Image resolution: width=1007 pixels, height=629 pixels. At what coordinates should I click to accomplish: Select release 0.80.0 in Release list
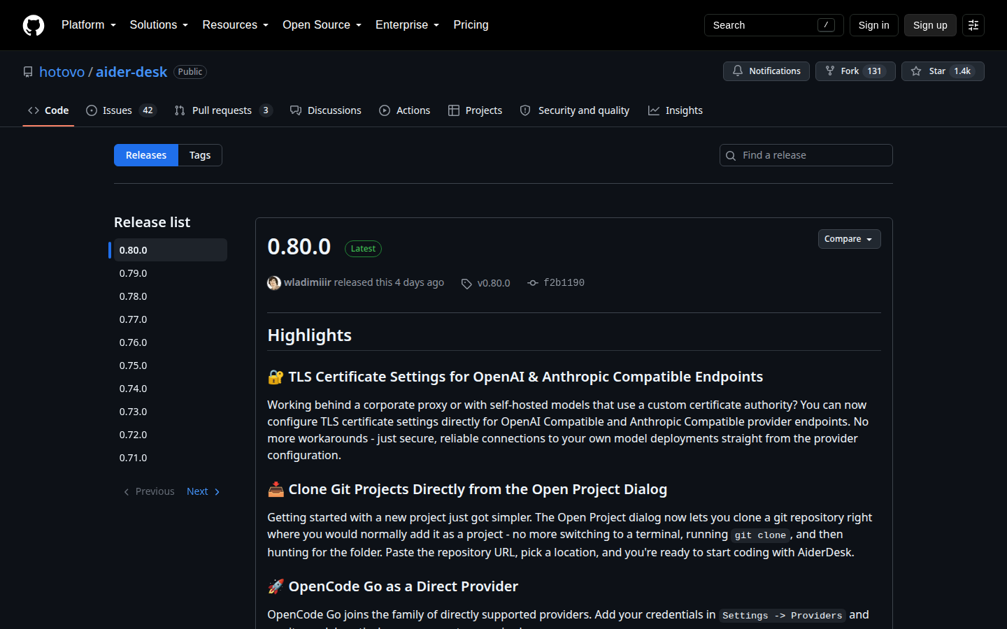click(x=170, y=250)
